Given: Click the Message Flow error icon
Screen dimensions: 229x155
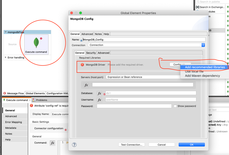Looking at the screenshot, I should [x=5, y=93].
